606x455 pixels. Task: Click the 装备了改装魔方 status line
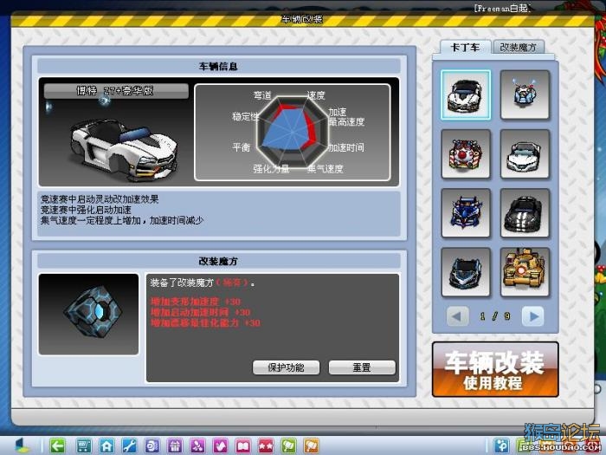tap(203, 283)
